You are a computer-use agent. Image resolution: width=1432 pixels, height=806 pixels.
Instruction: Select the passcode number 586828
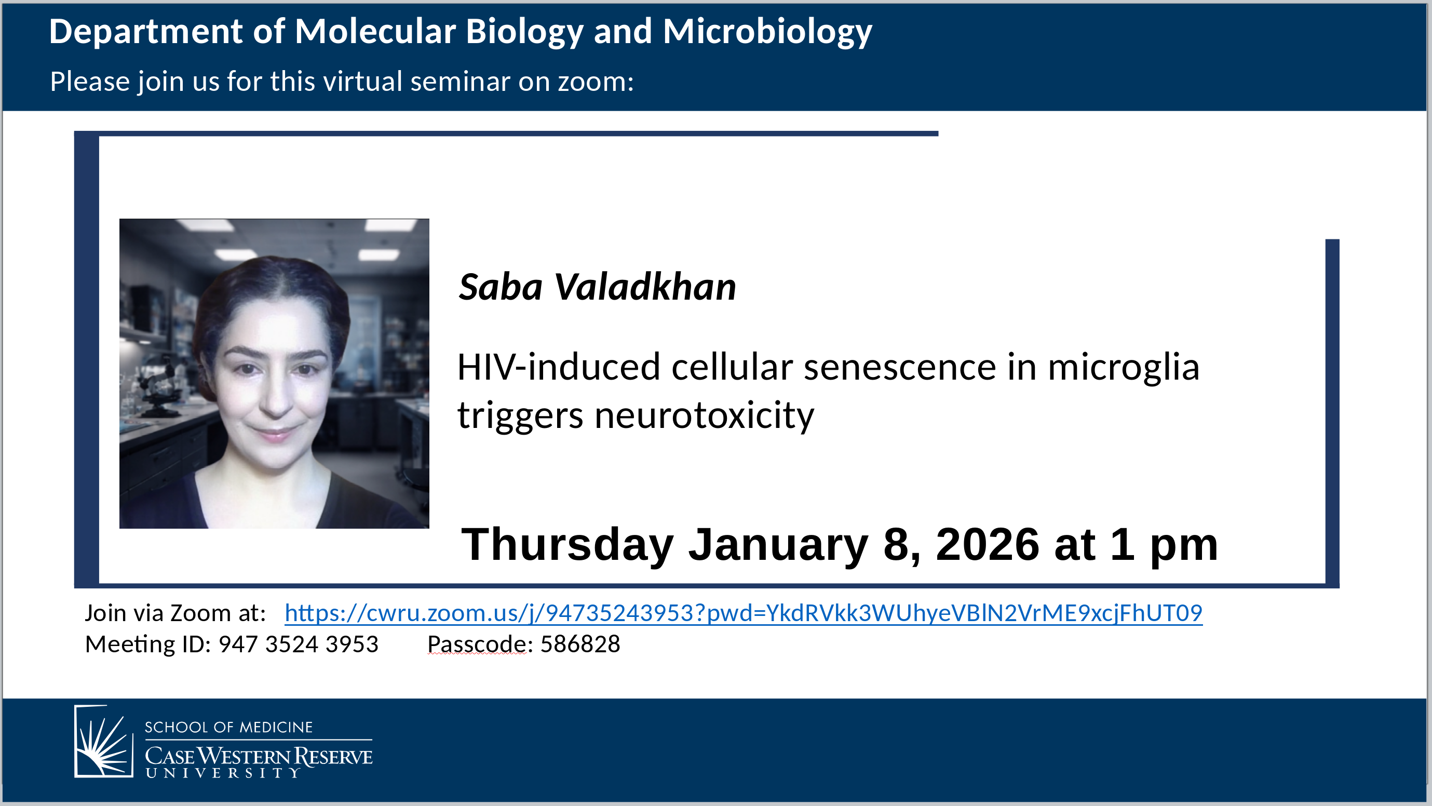pos(580,644)
